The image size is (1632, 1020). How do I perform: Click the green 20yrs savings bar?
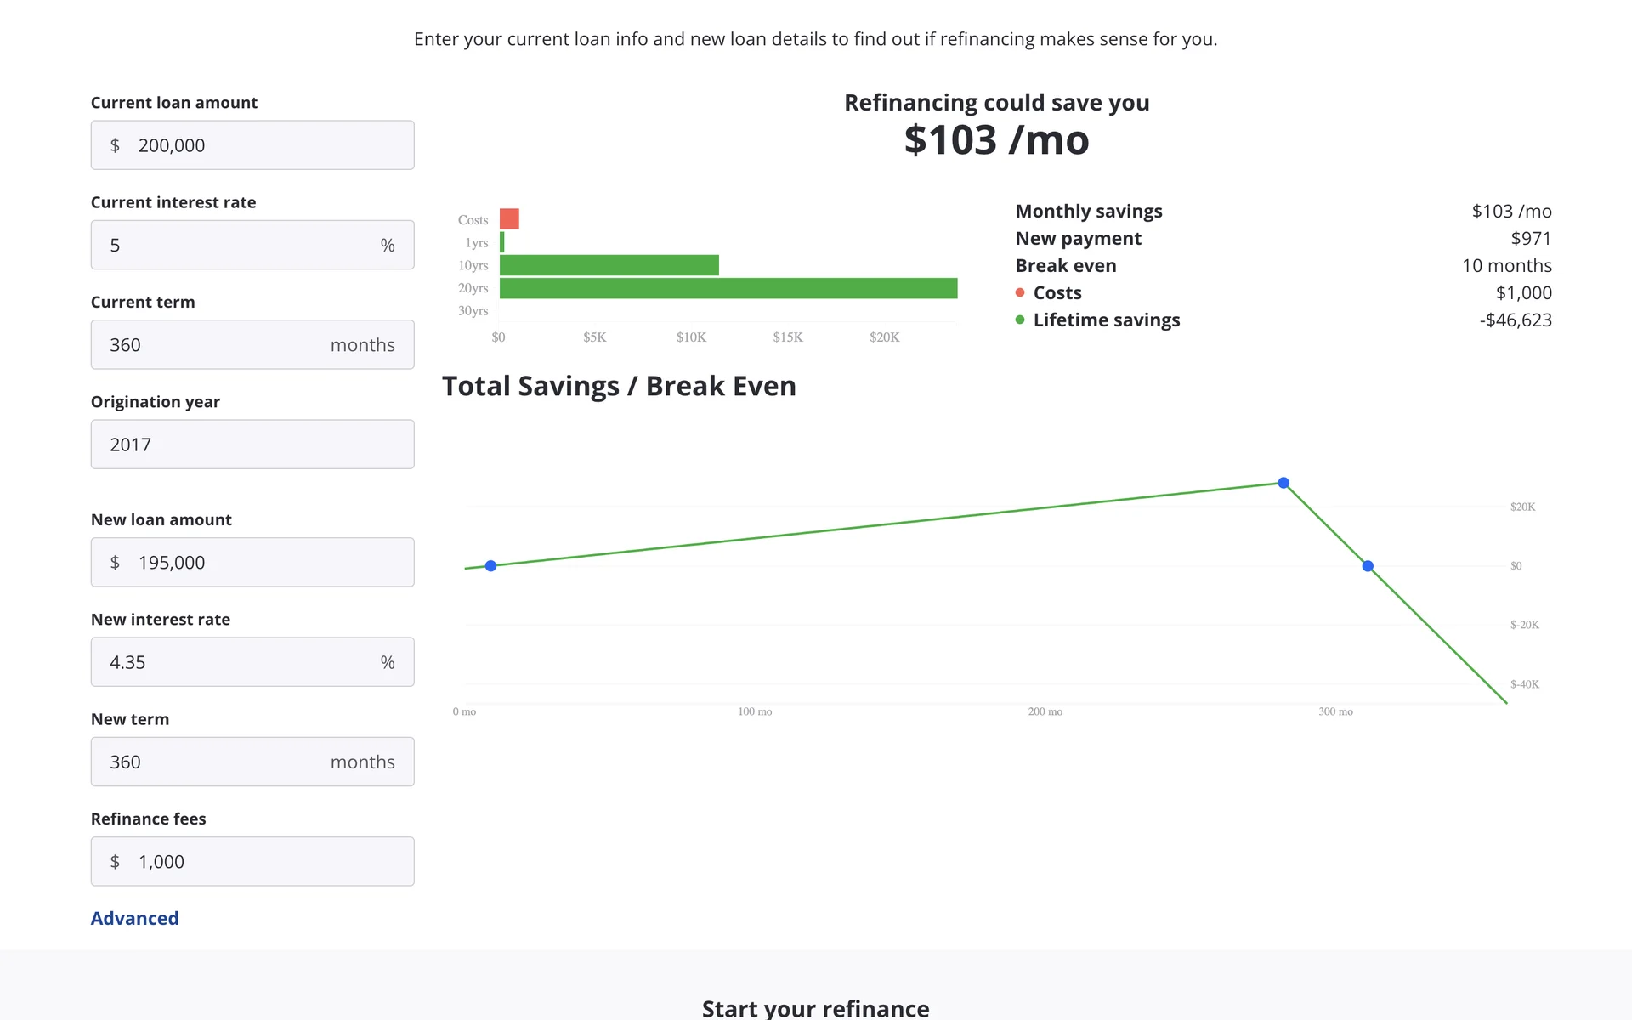pos(728,288)
